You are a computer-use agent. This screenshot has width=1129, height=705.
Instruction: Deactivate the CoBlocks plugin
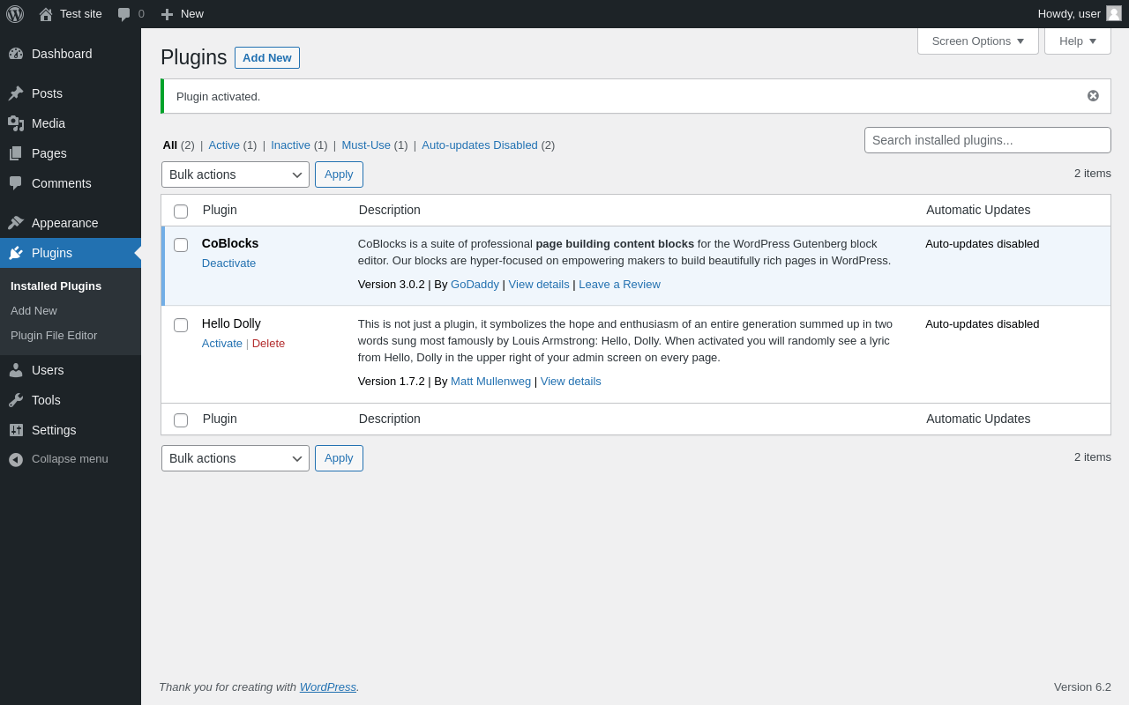click(228, 263)
